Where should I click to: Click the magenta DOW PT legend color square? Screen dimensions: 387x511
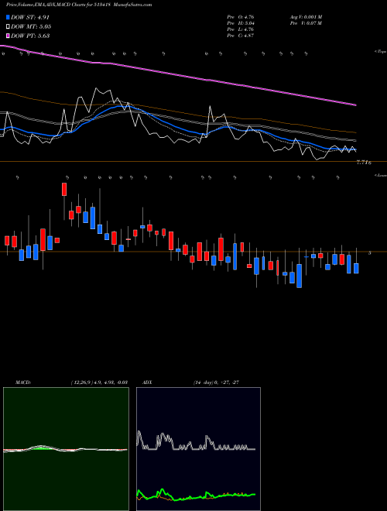8,36
